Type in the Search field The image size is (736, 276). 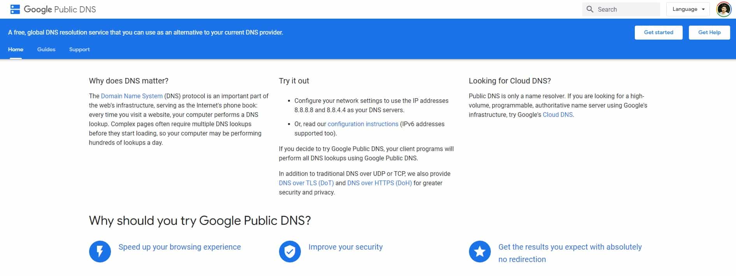pyautogui.click(x=627, y=9)
